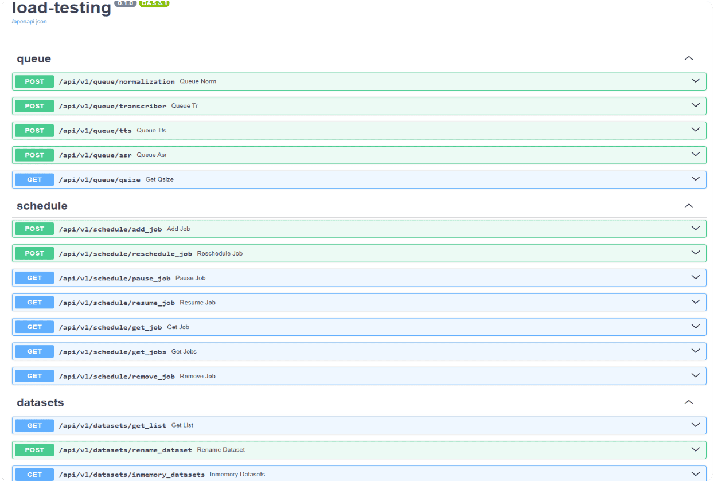
Task: Expand the Queue Tts endpoint arrow
Action: [695, 130]
